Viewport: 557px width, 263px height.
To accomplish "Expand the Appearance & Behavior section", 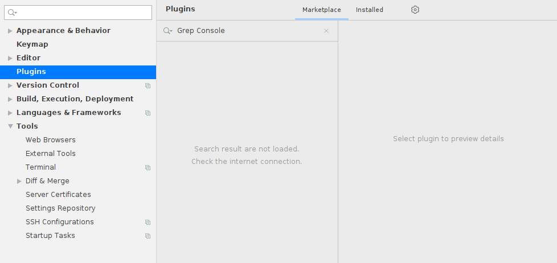I will [10, 31].
